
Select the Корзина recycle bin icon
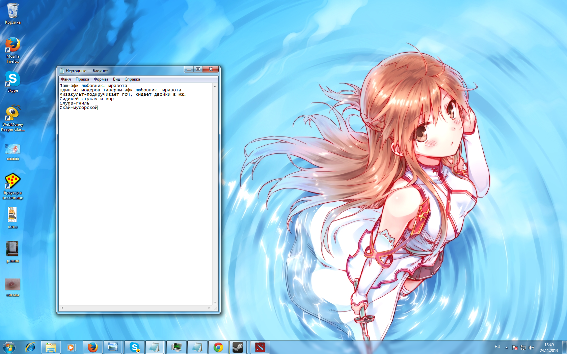[x=12, y=12]
